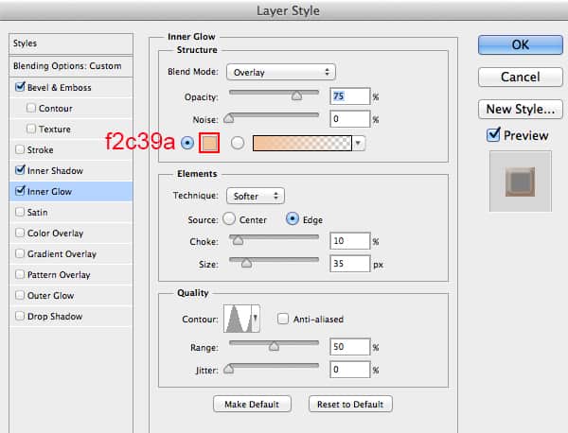This screenshot has width=568, height=433.
Task: Open the gradient picker dropdown arrow
Action: (x=359, y=143)
